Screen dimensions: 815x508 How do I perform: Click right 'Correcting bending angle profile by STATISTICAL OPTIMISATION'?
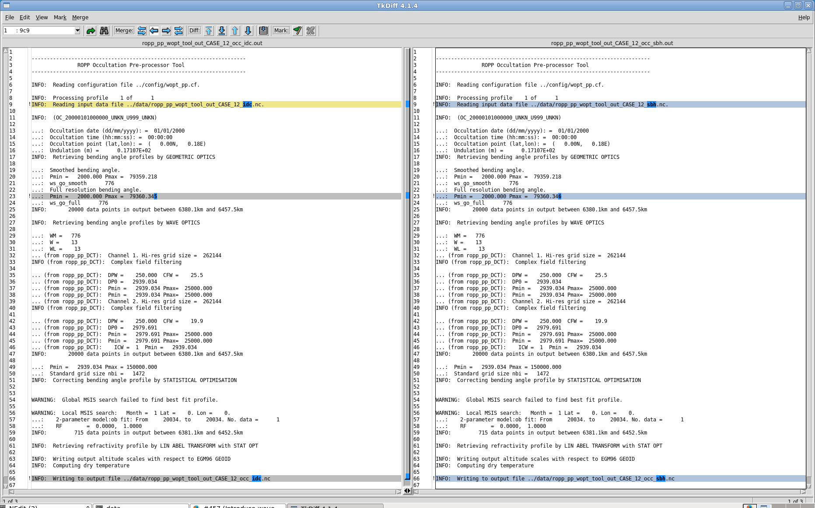pos(549,380)
